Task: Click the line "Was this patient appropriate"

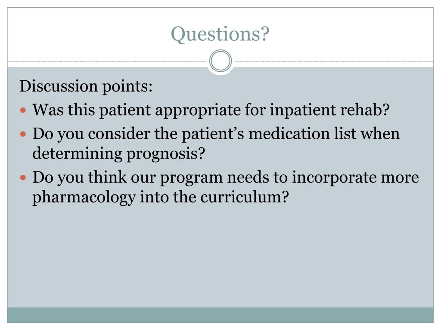Action: pyautogui.click(x=211, y=110)
